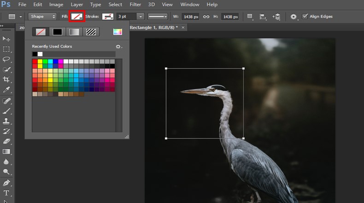Image resolution: width=364 pixels, height=203 pixels.
Task: Open the stroke line type dropdown
Action: pyautogui.click(x=158, y=17)
